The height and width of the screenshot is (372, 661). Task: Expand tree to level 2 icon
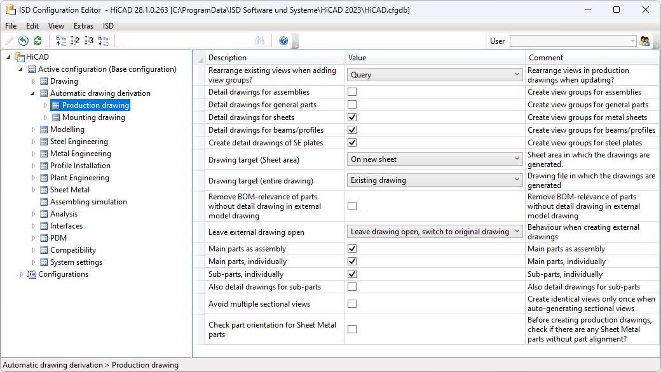[x=75, y=41]
